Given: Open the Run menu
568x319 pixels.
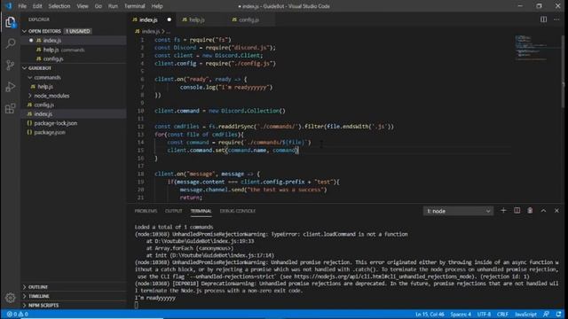Looking at the screenshot, I should pyautogui.click(x=113, y=6).
